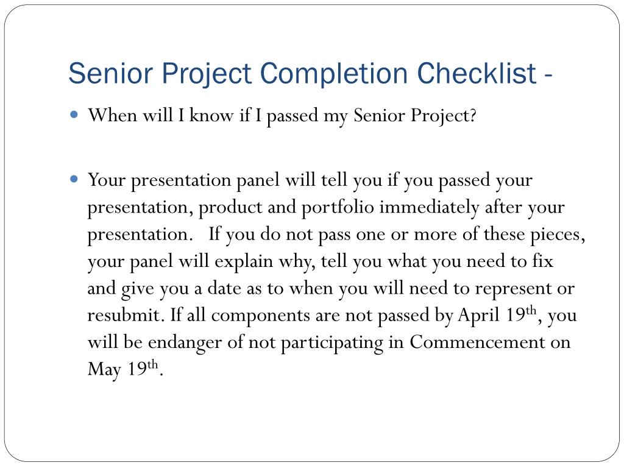Click the 'April 19th' date text
The width and height of the screenshot is (624, 468).
(497, 315)
